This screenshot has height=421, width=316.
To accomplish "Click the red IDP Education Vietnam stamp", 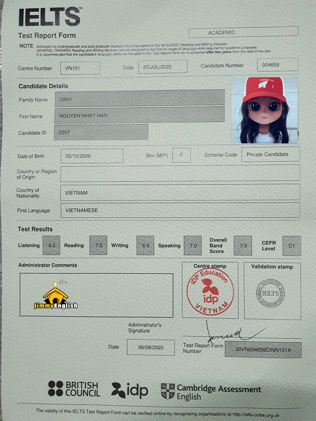I will coord(210,292).
